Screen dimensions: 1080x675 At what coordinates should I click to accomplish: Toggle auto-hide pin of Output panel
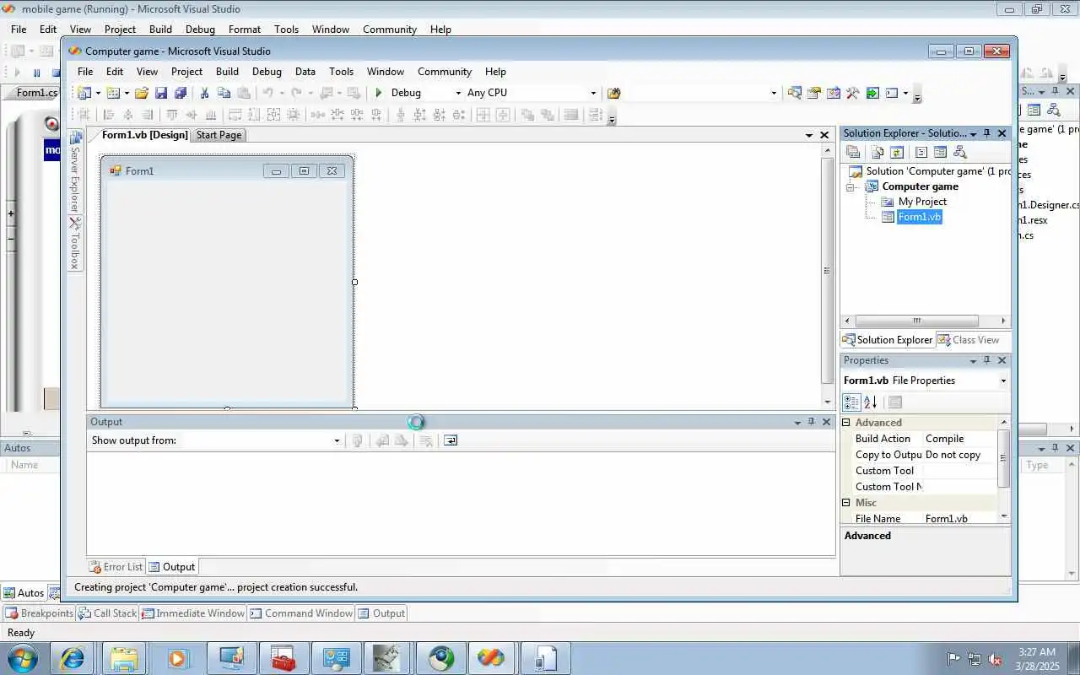pos(812,422)
